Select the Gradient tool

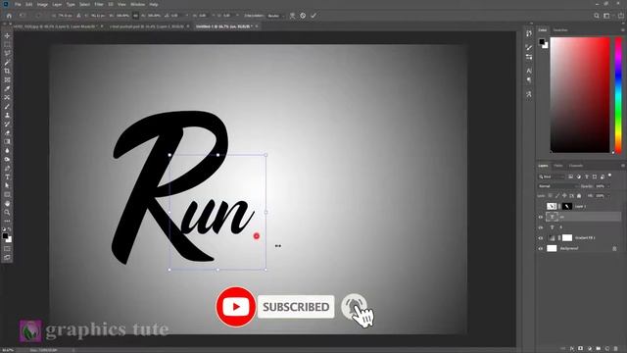tap(7, 141)
